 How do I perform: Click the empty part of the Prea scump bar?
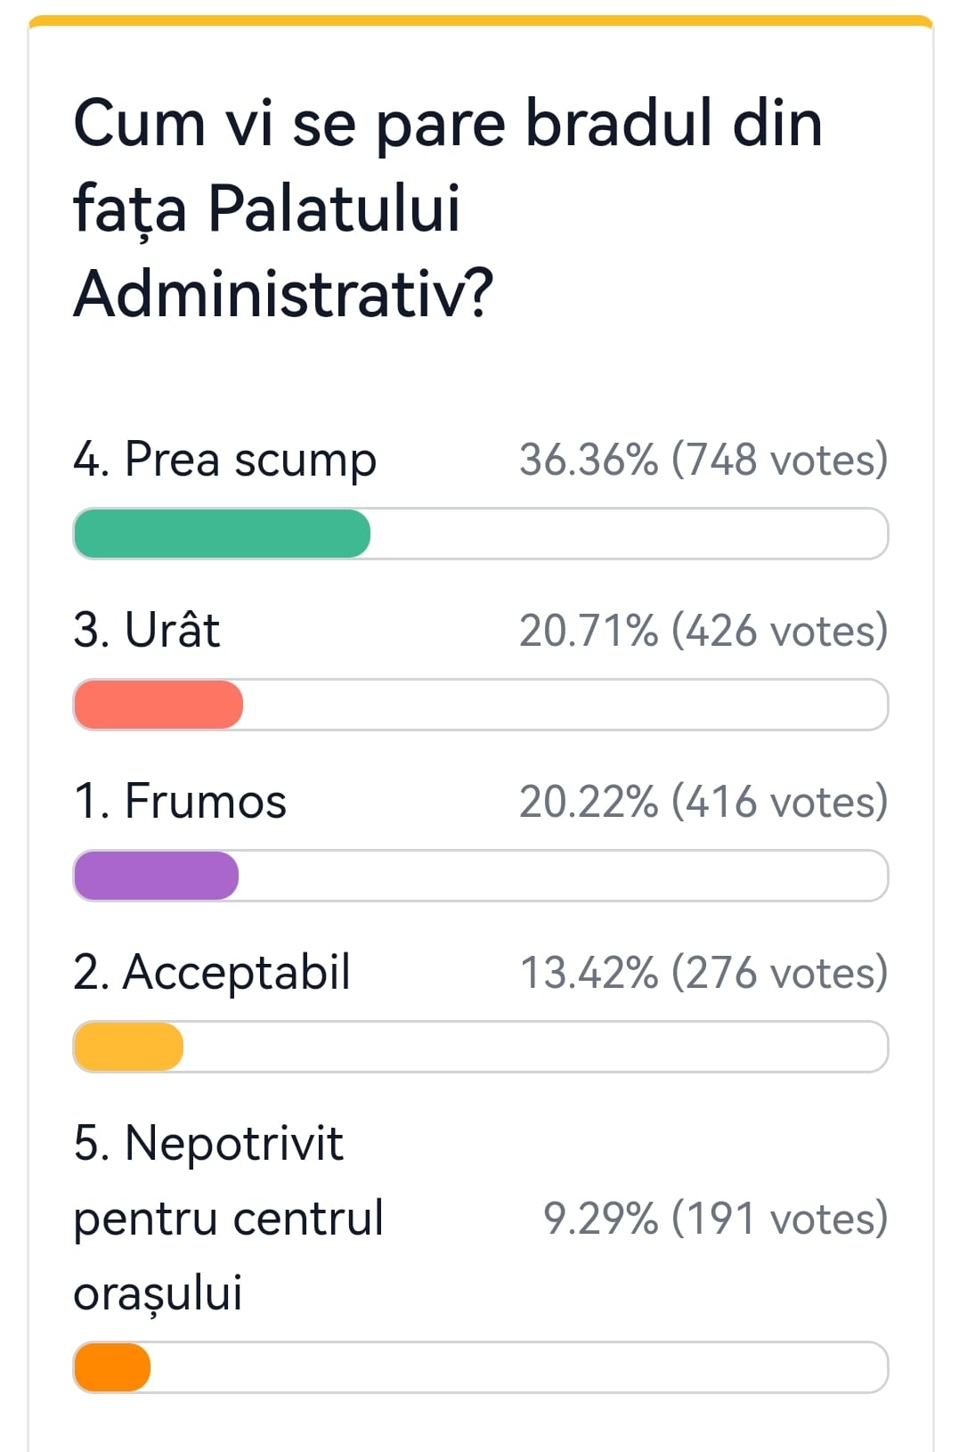[x=628, y=534]
